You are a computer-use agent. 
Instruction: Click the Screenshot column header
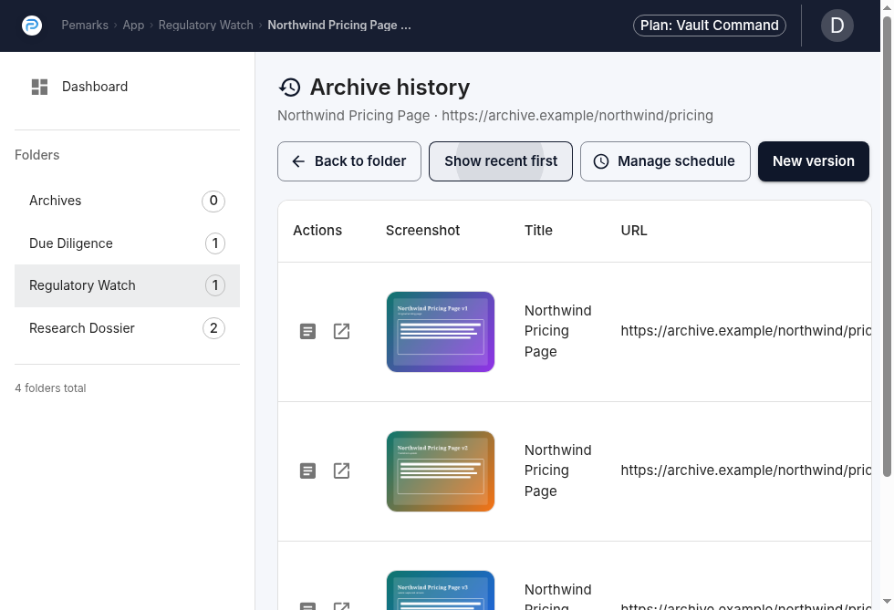point(422,231)
